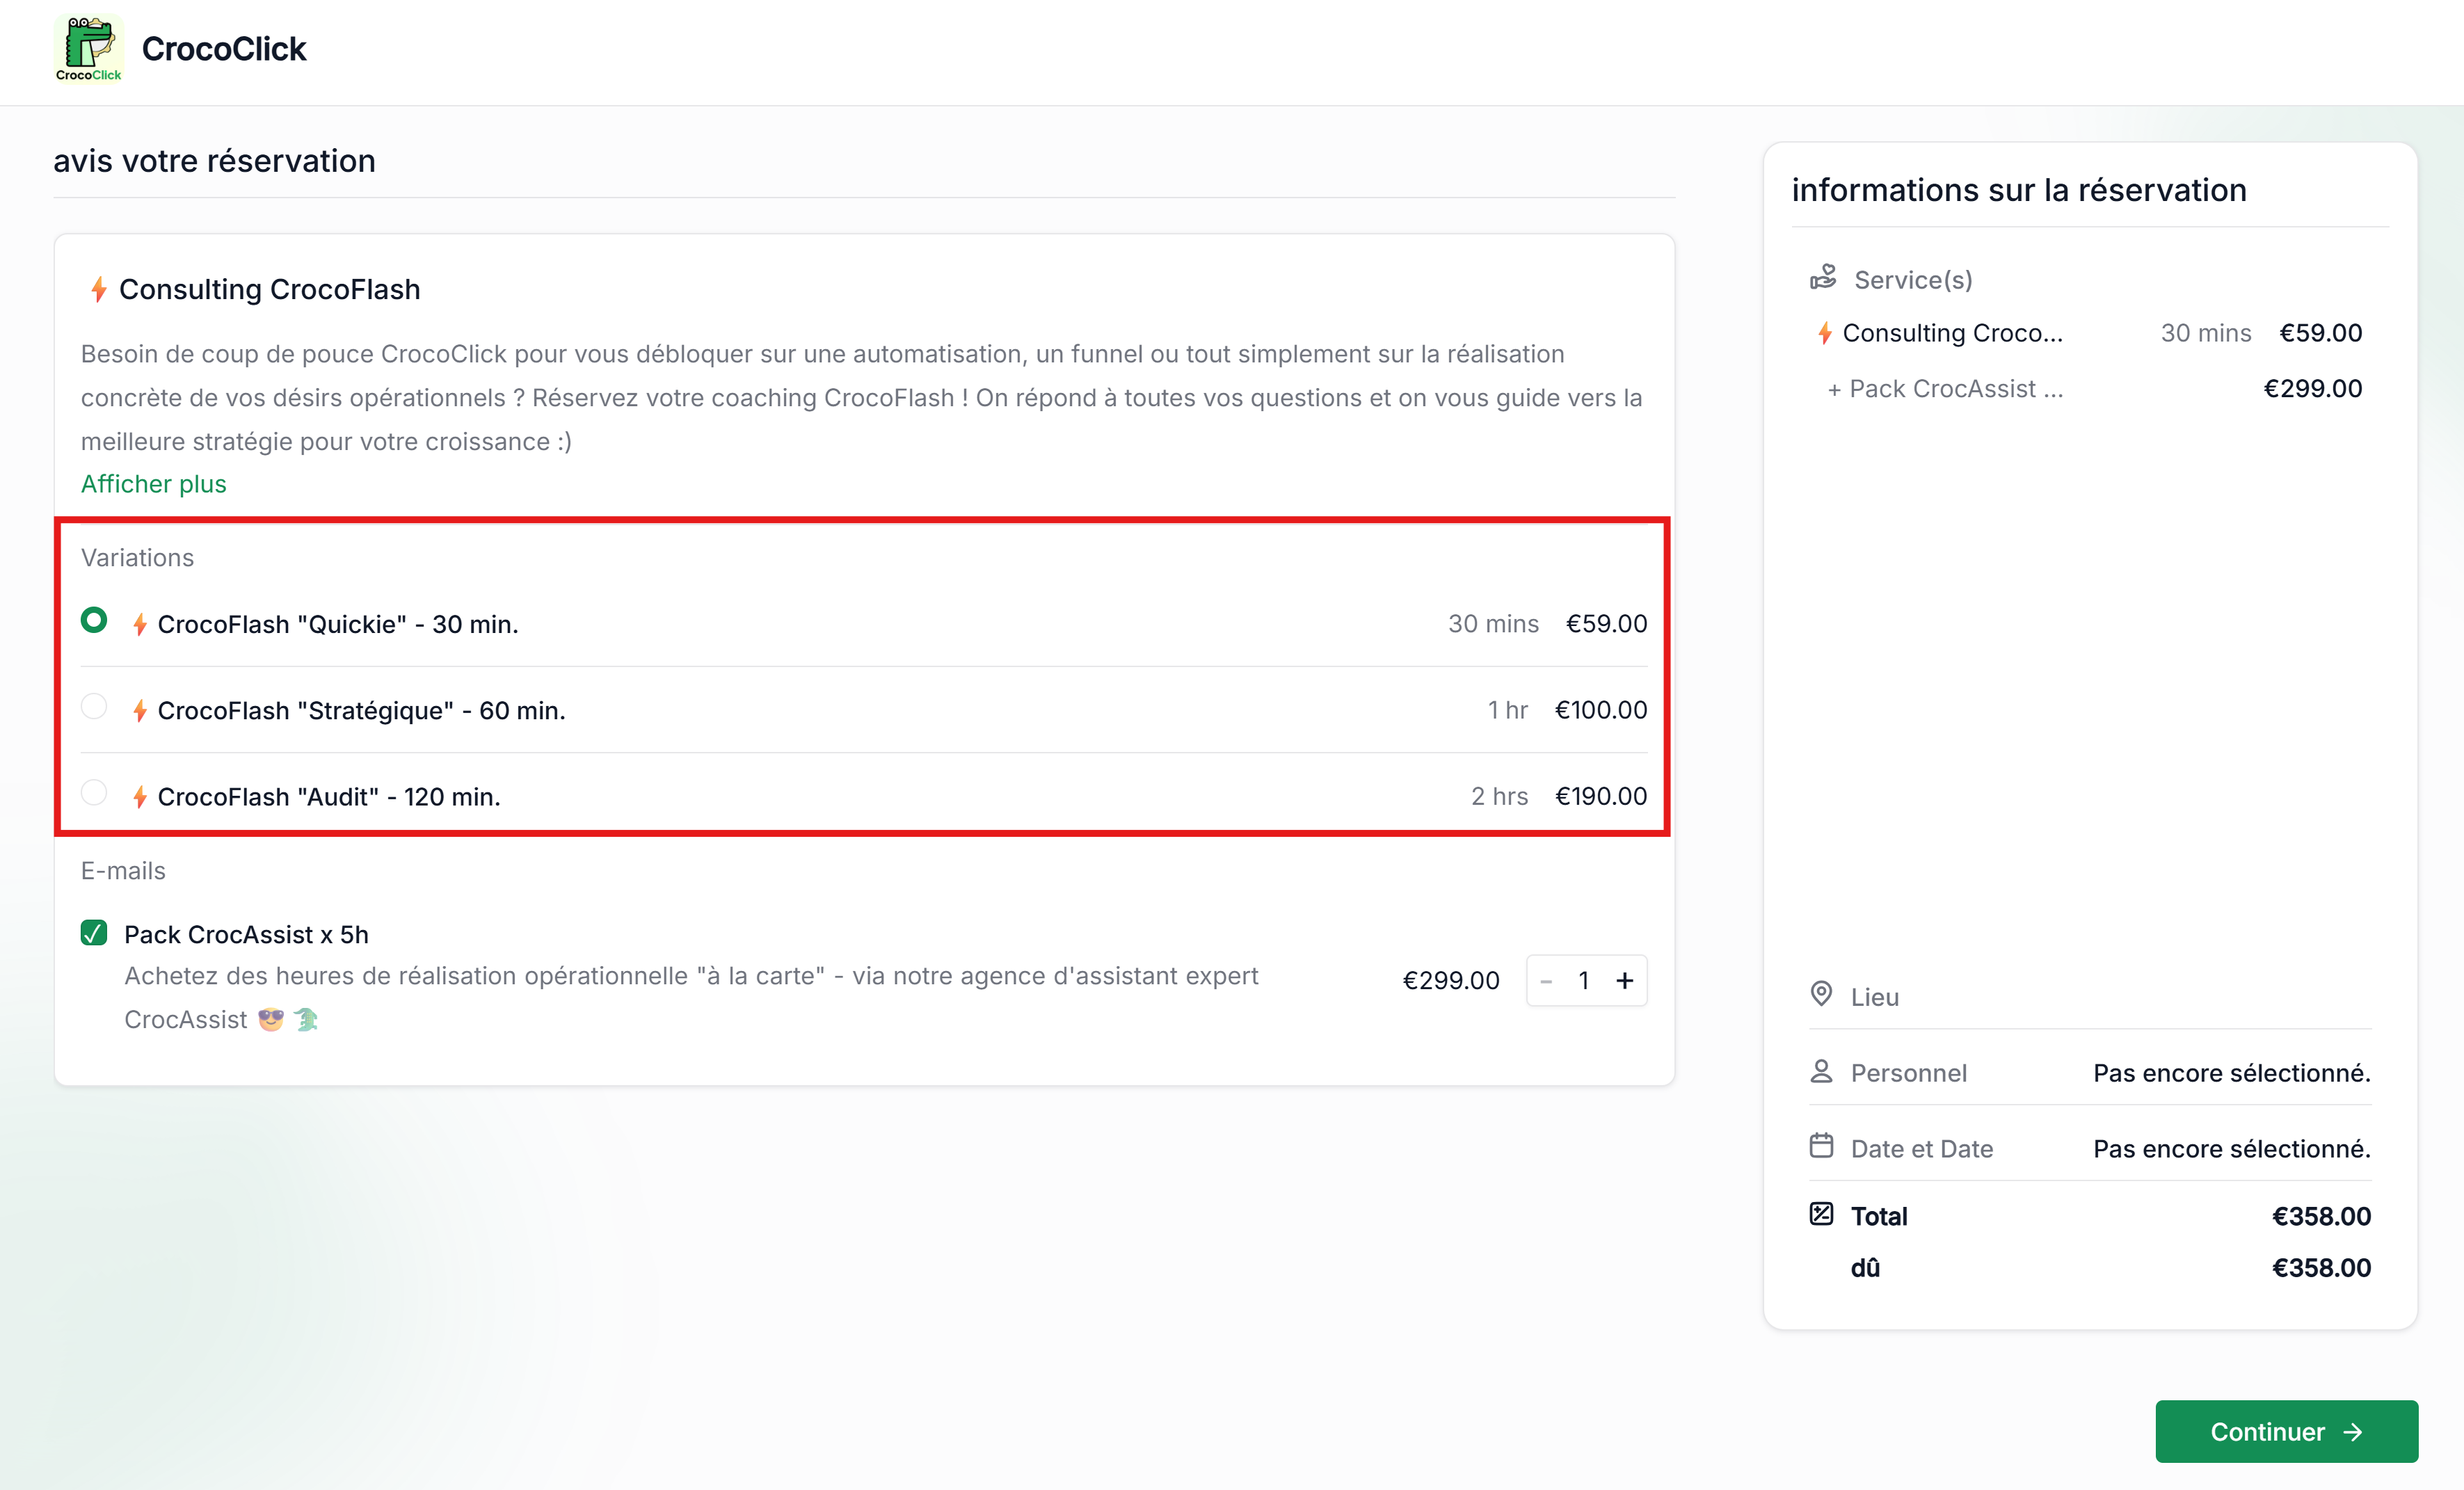Click the Personnel person icon
Viewport: 2464px width, 1490px height.
pyautogui.click(x=1821, y=1071)
